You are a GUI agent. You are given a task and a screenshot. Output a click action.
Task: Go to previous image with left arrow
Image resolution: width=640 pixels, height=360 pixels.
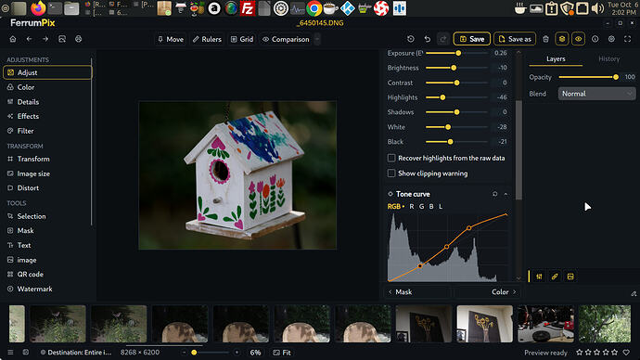tap(29, 39)
